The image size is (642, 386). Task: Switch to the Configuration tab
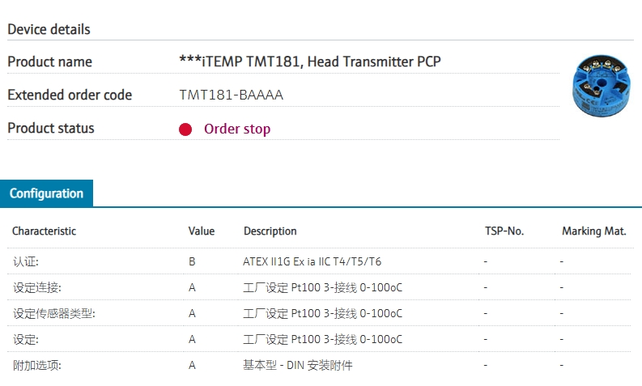click(46, 193)
